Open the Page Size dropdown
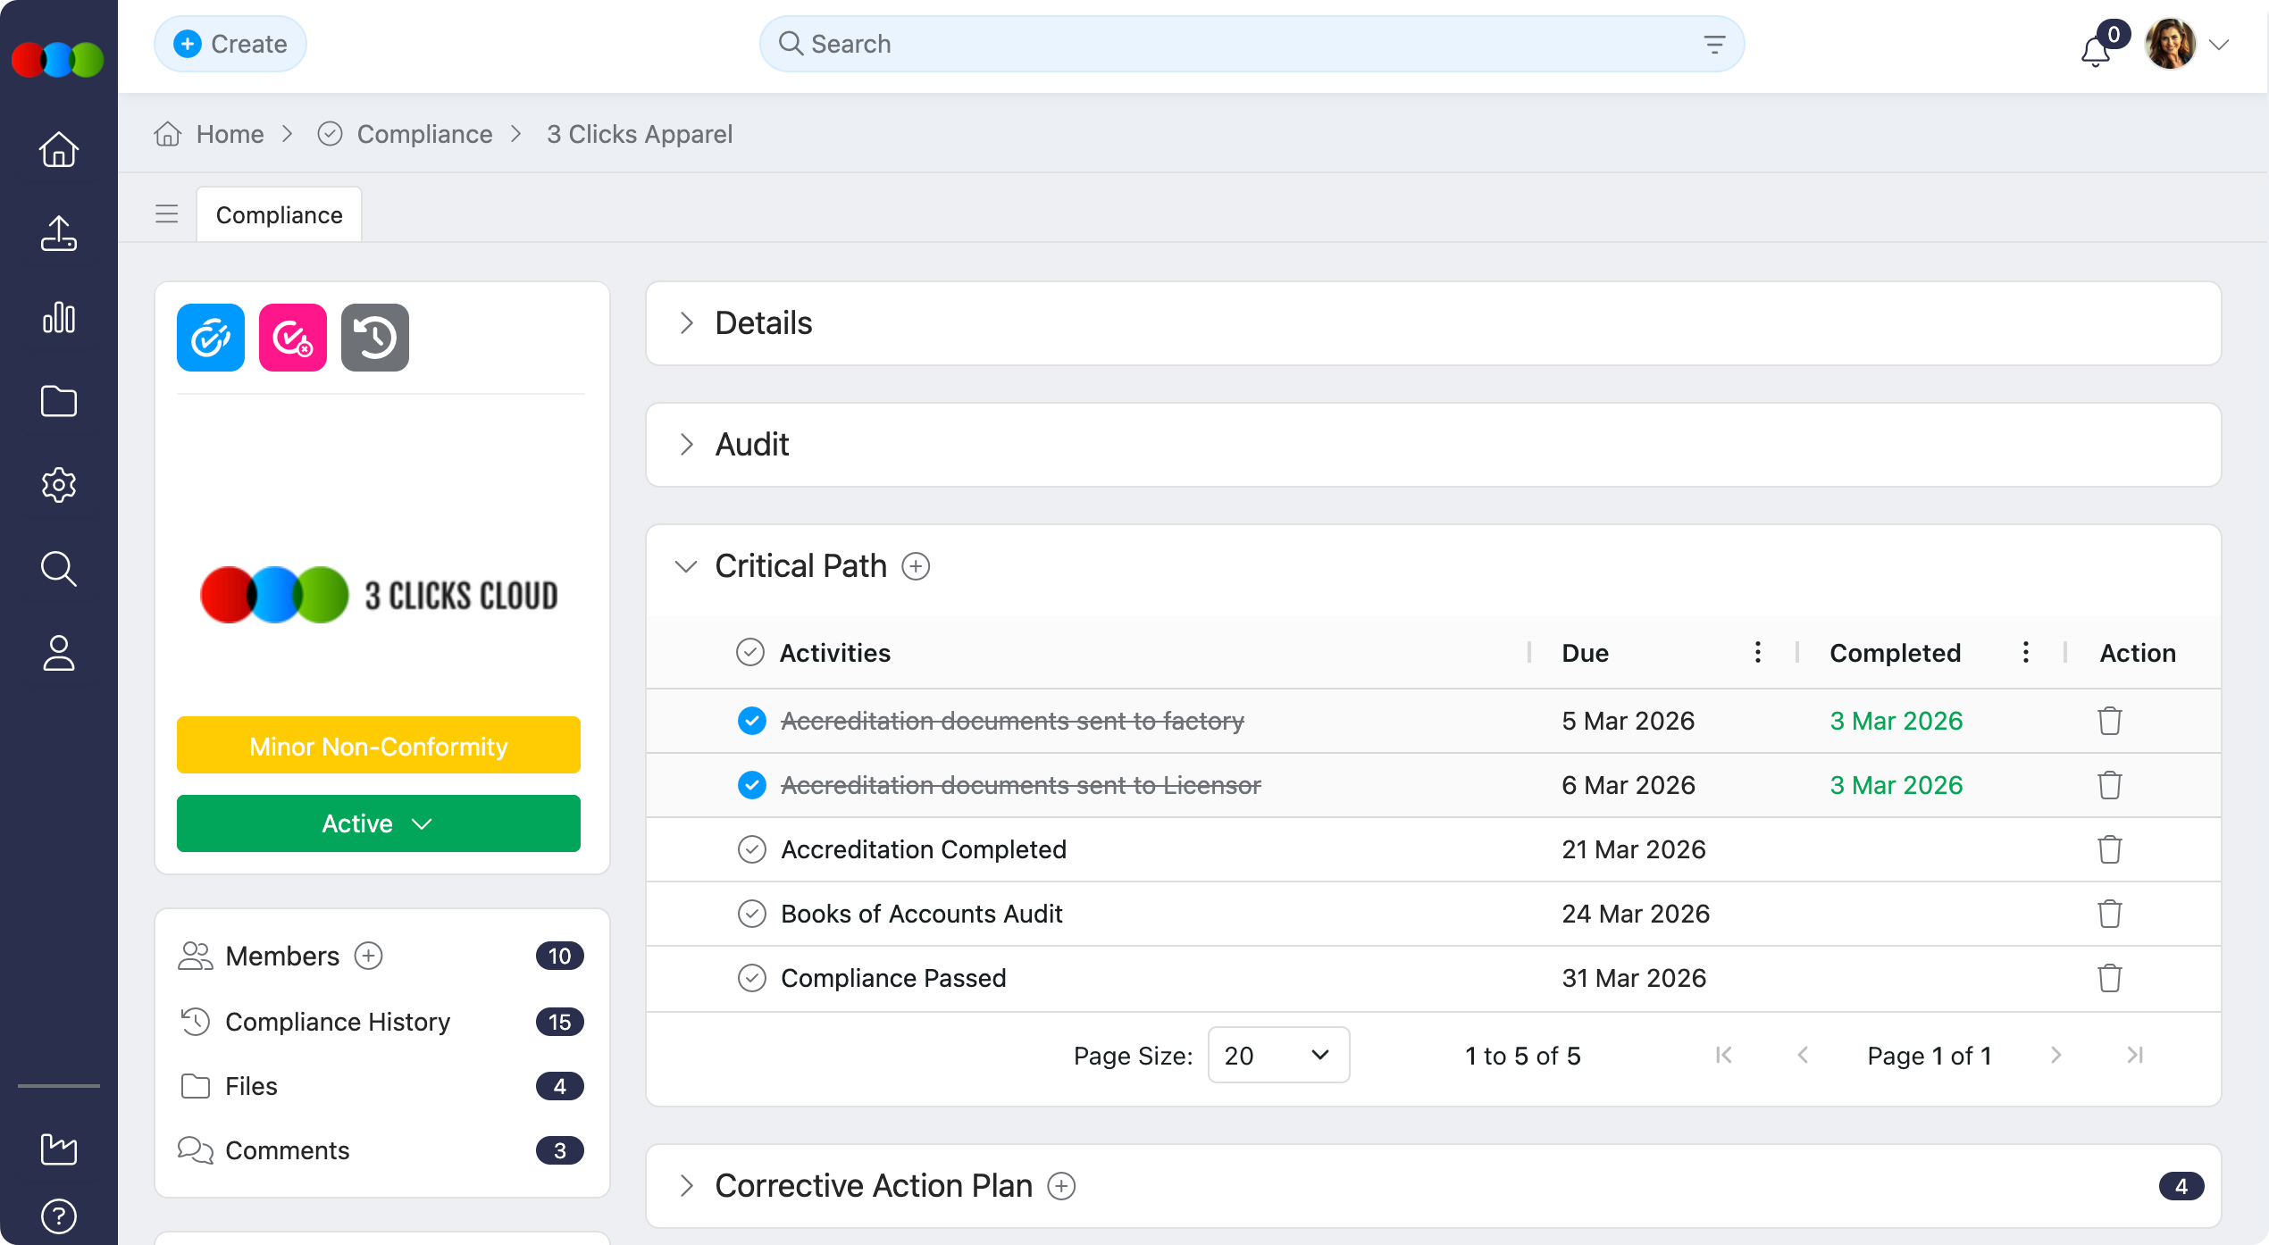This screenshot has width=2269, height=1245. (x=1277, y=1055)
